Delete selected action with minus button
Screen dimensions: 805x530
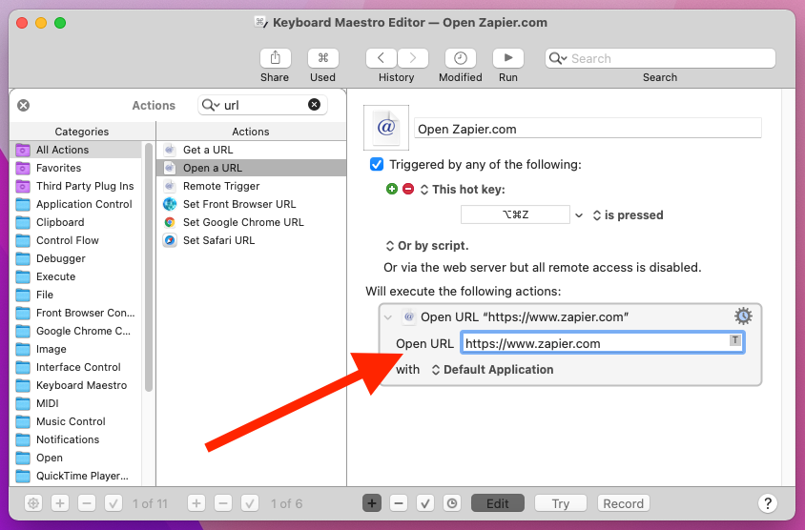coord(399,503)
